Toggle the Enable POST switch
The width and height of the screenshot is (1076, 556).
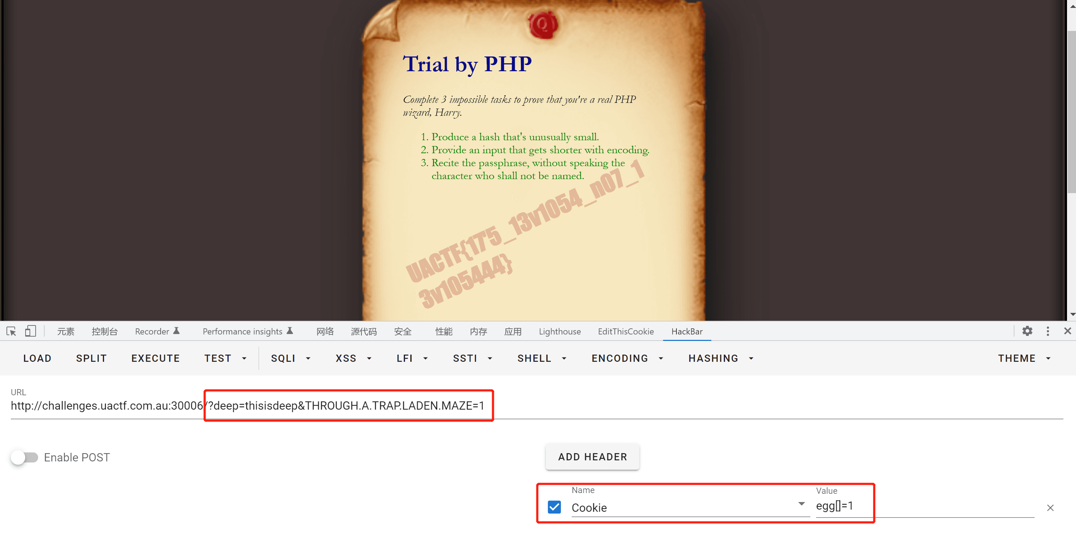(x=24, y=457)
